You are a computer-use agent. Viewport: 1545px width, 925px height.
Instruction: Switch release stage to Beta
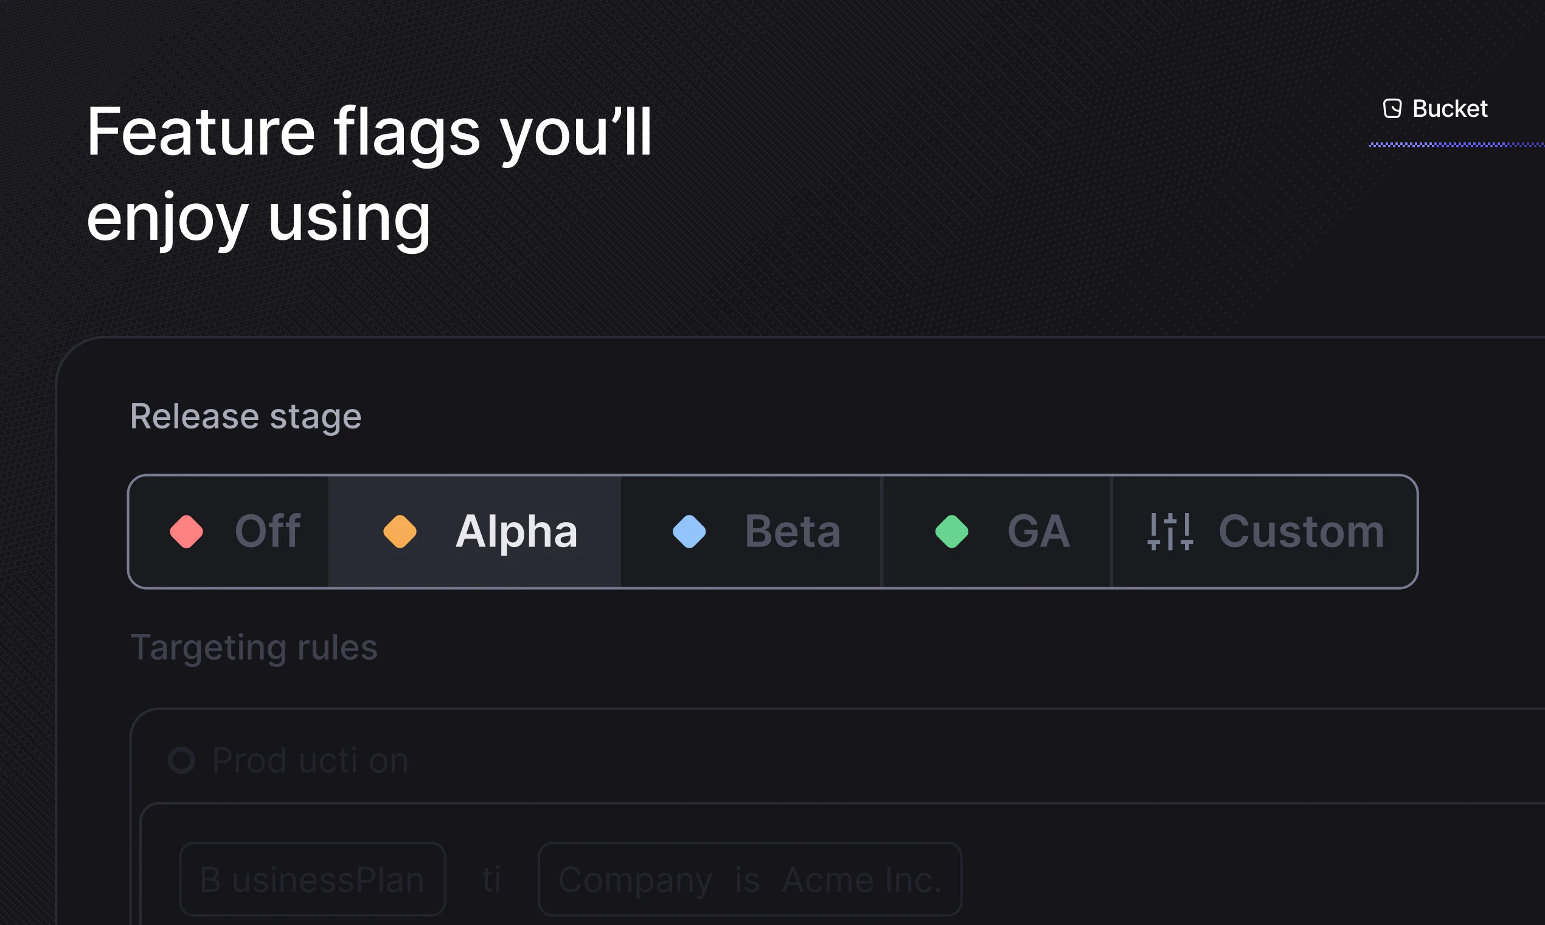751,531
